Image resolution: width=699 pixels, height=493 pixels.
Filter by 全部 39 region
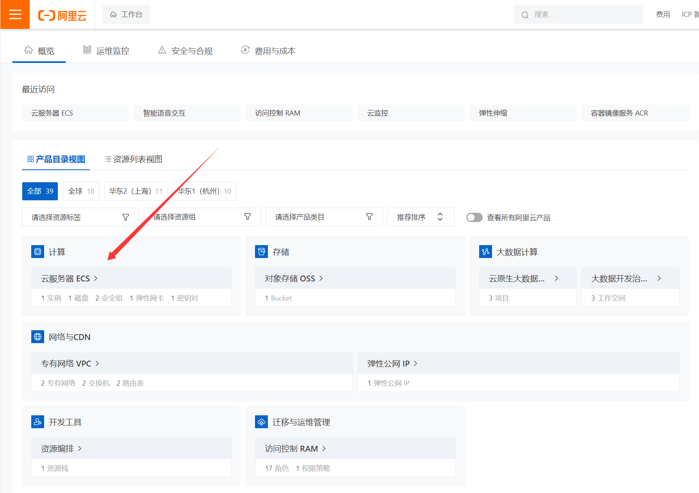[40, 191]
